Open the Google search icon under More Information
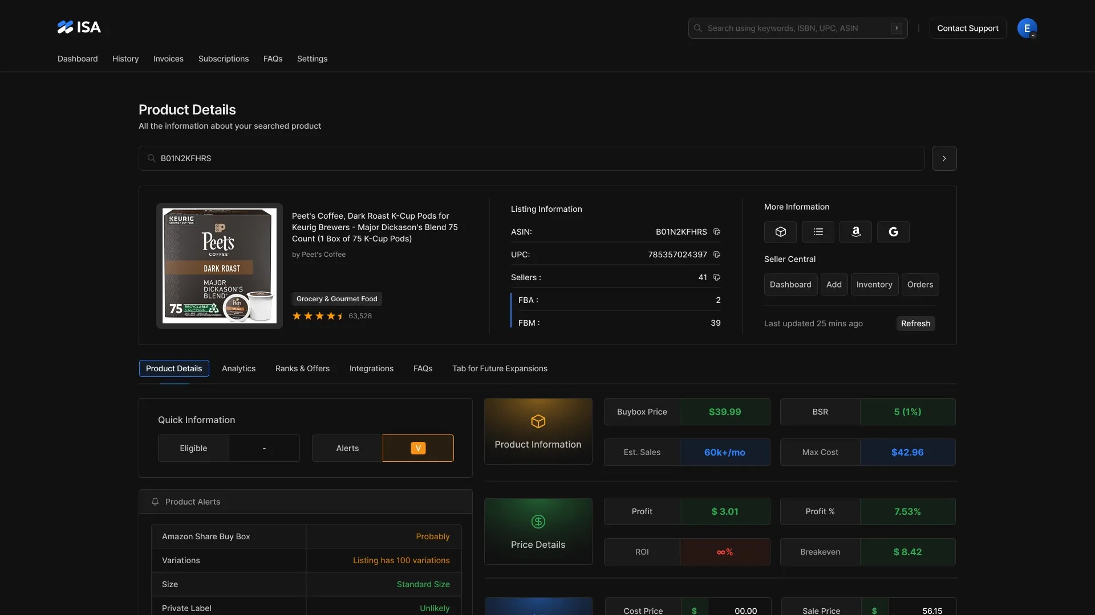The width and height of the screenshot is (1095, 615). [x=893, y=232]
